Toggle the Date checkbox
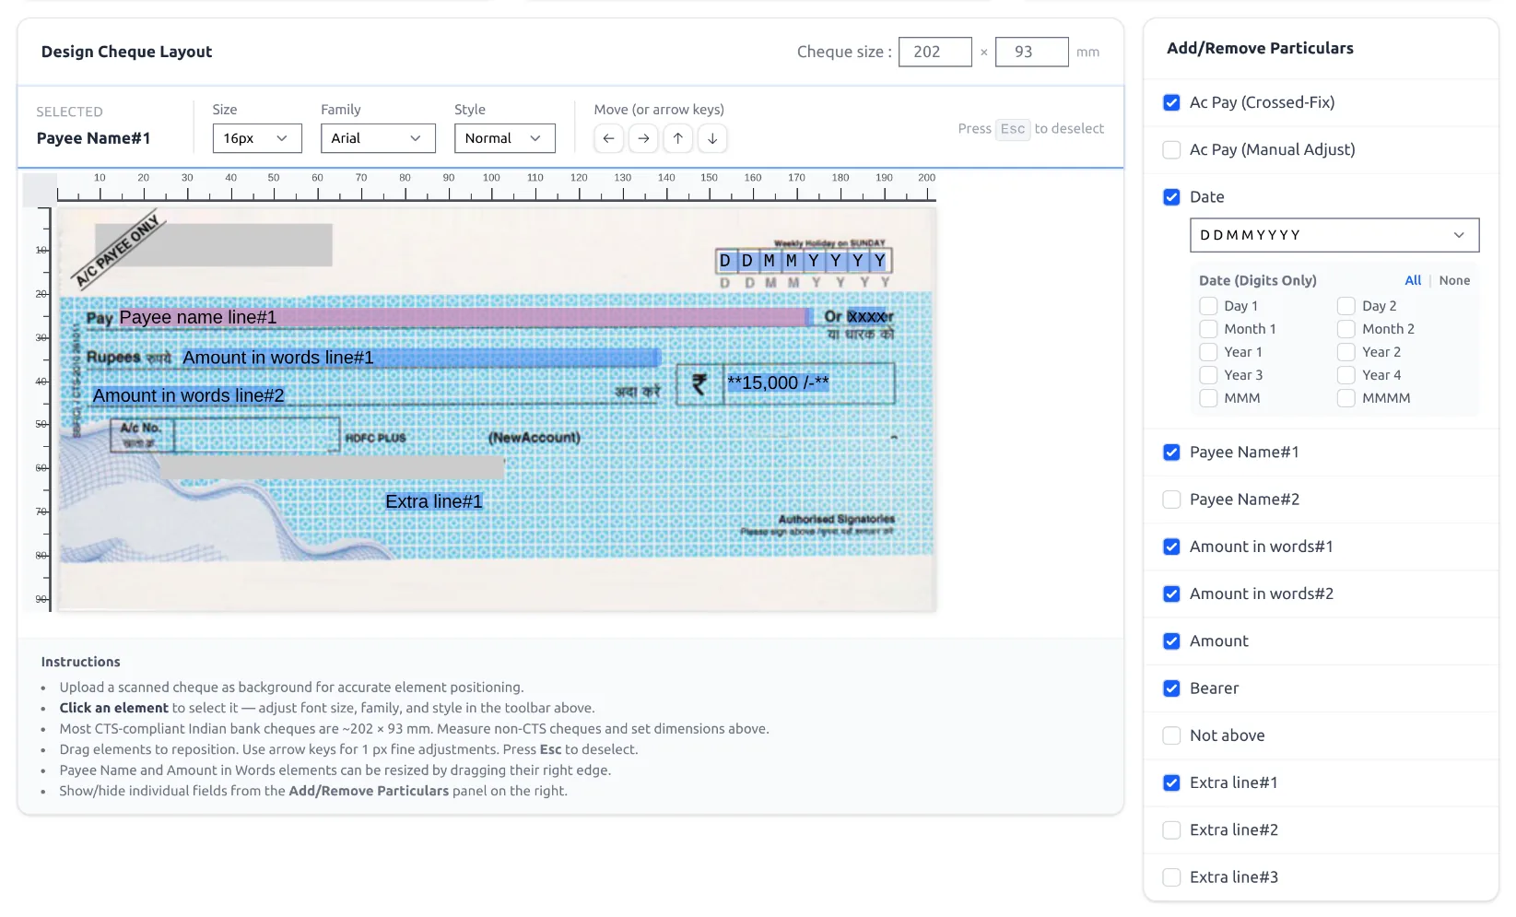The image size is (1516, 917). tap(1171, 196)
